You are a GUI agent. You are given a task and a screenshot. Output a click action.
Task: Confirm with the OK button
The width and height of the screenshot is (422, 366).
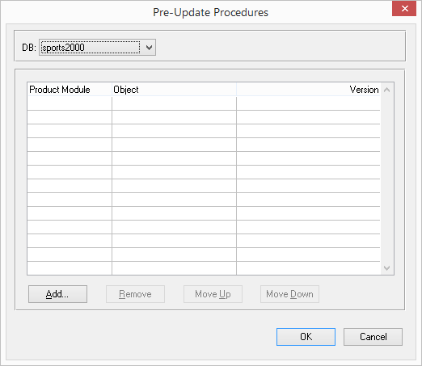coord(306,337)
